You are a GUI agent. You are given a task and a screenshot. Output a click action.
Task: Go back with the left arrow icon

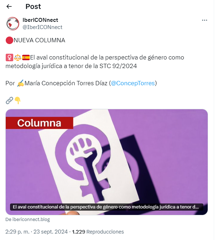coord(9,6)
